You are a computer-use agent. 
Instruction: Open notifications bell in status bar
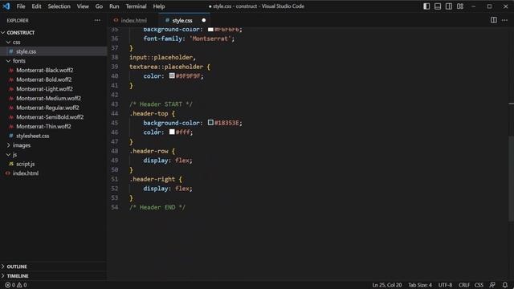pyautogui.click(x=505, y=285)
